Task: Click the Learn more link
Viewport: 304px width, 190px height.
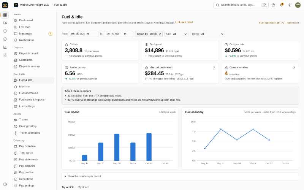Action: point(184,22)
